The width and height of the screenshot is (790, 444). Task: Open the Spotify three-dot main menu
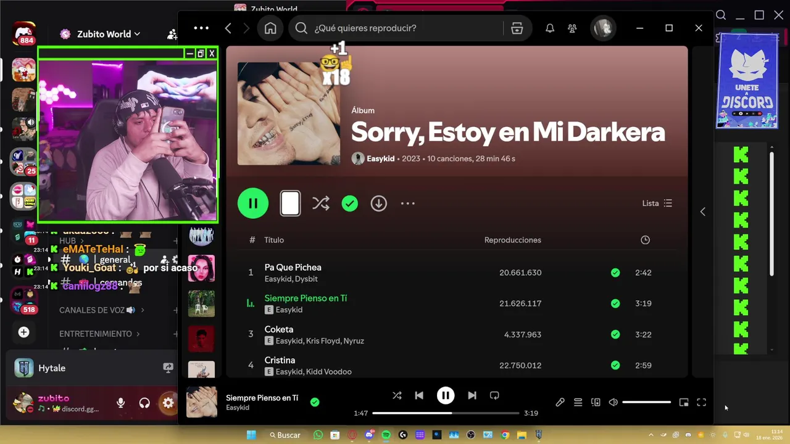pos(201,28)
